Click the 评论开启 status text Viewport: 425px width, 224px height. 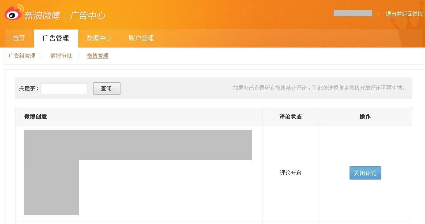point(290,173)
